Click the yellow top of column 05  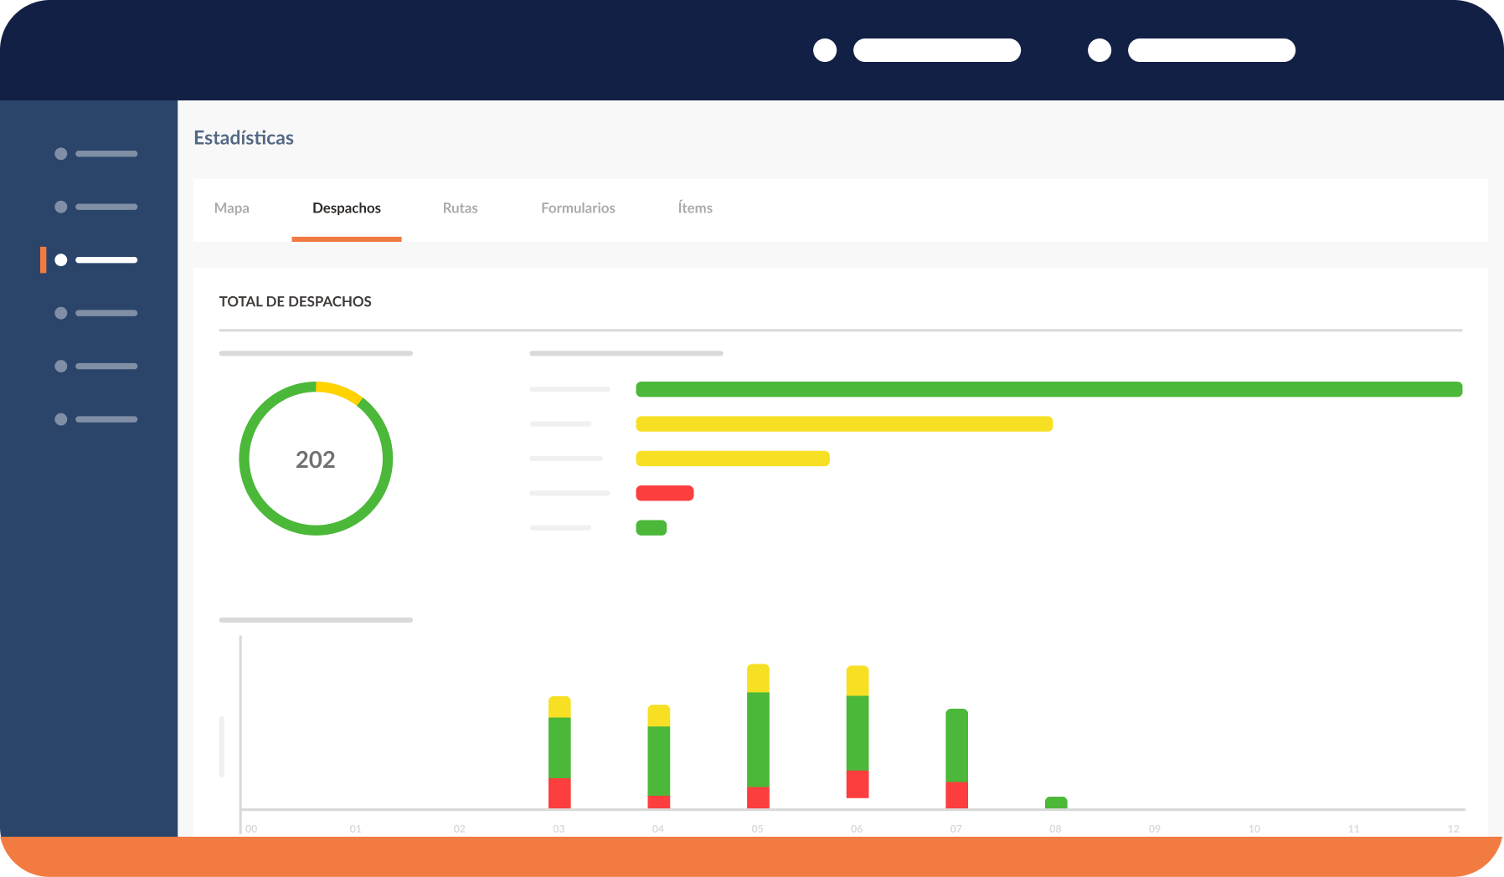(x=758, y=679)
